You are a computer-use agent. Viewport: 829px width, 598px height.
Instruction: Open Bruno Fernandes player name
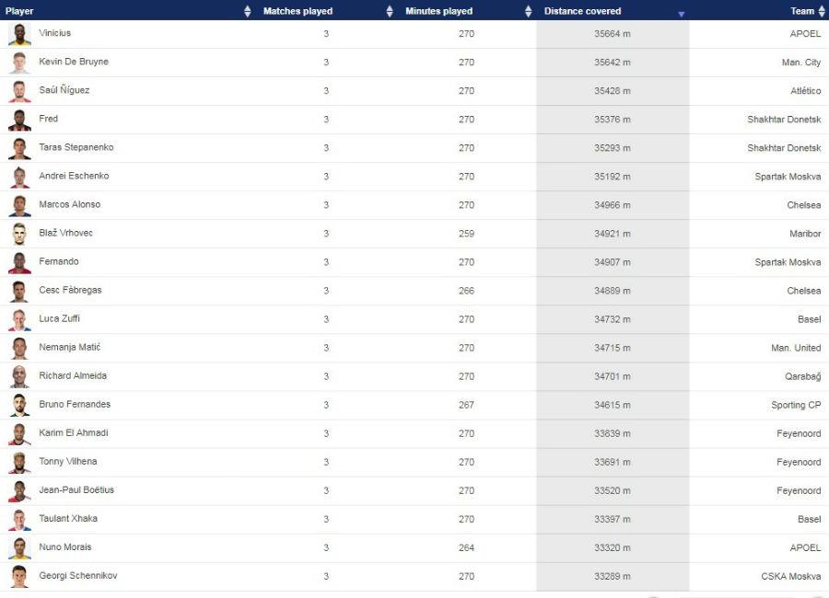coord(75,404)
